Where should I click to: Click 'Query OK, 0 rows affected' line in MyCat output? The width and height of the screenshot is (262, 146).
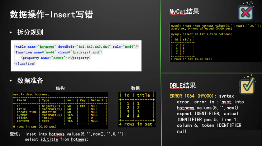[201, 29]
